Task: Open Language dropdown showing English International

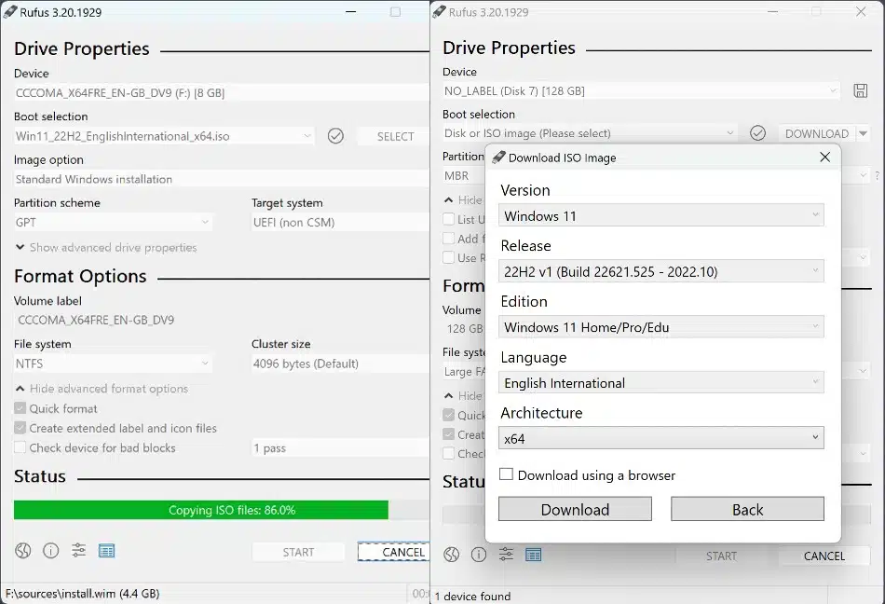Action: [660, 383]
